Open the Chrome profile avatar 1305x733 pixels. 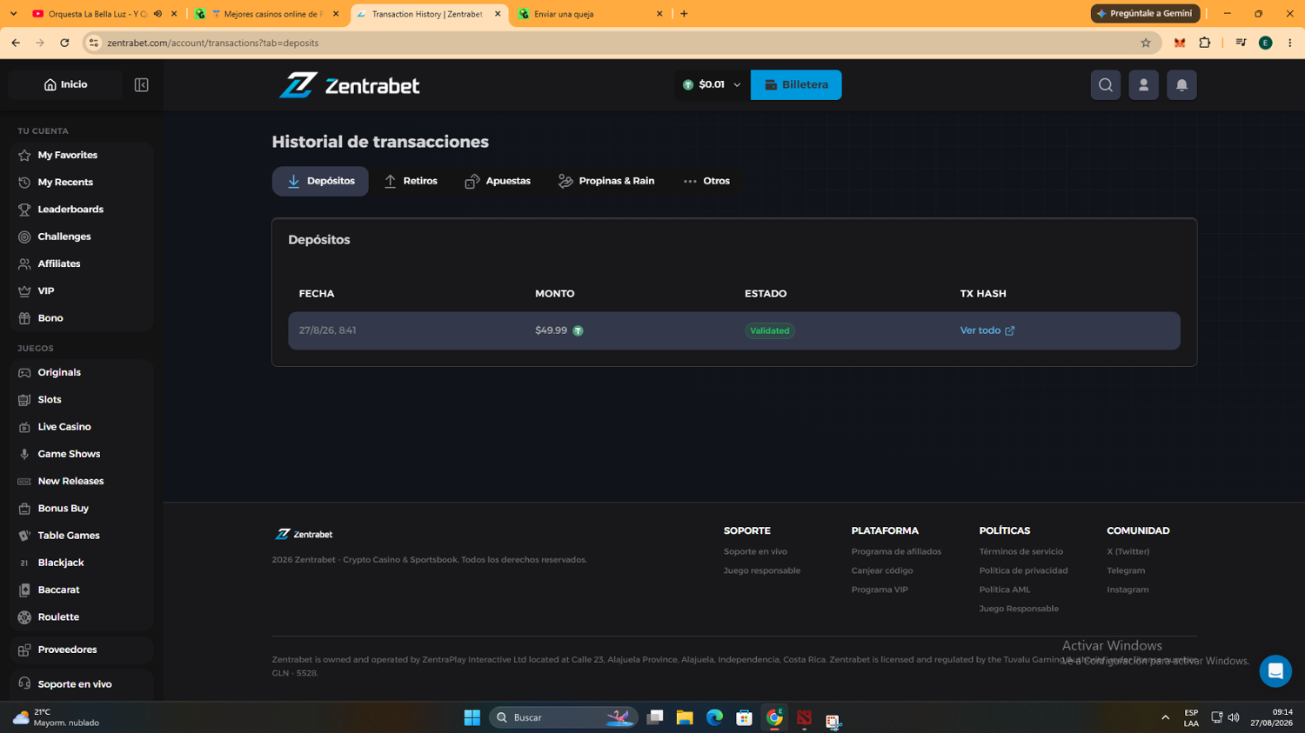click(1266, 43)
